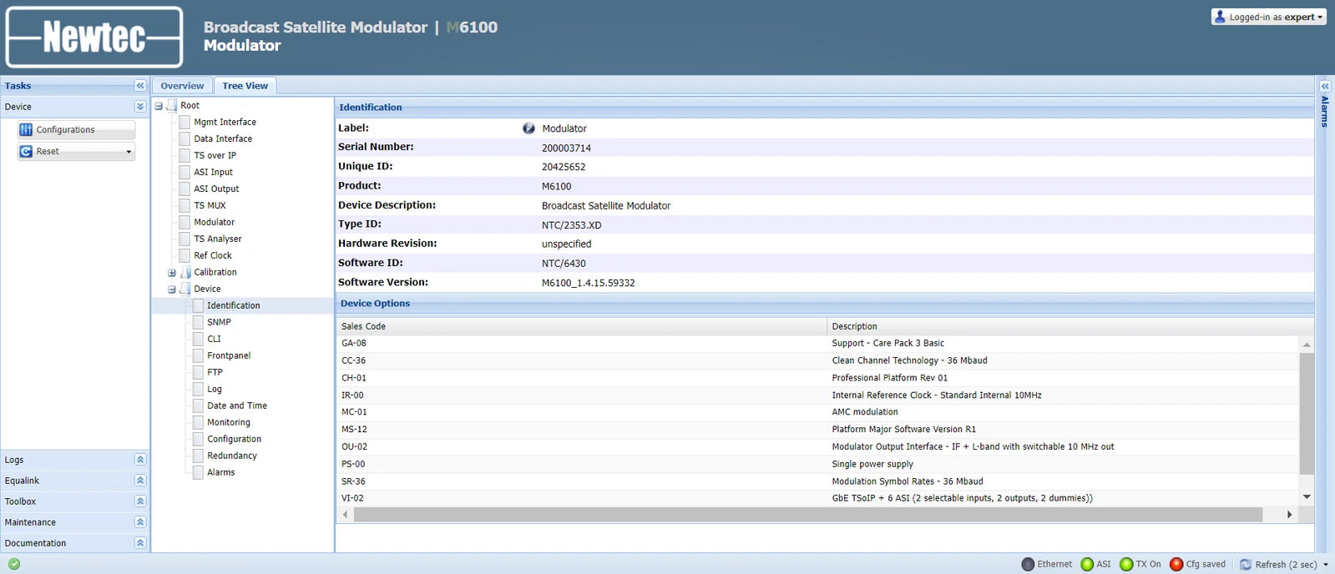Image resolution: width=1335 pixels, height=574 pixels.
Task: Select TS over IP tree item
Action: click(215, 155)
